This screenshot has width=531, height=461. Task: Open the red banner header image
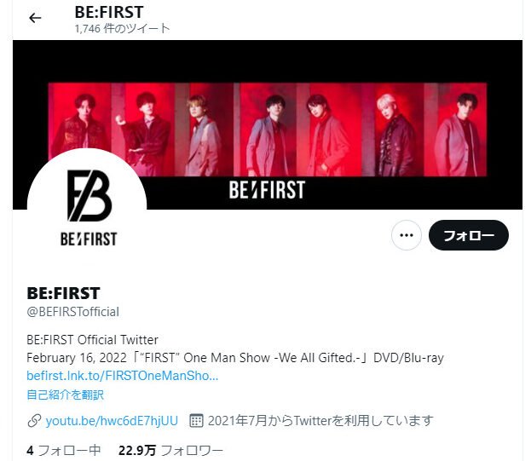pyautogui.click(x=268, y=124)
